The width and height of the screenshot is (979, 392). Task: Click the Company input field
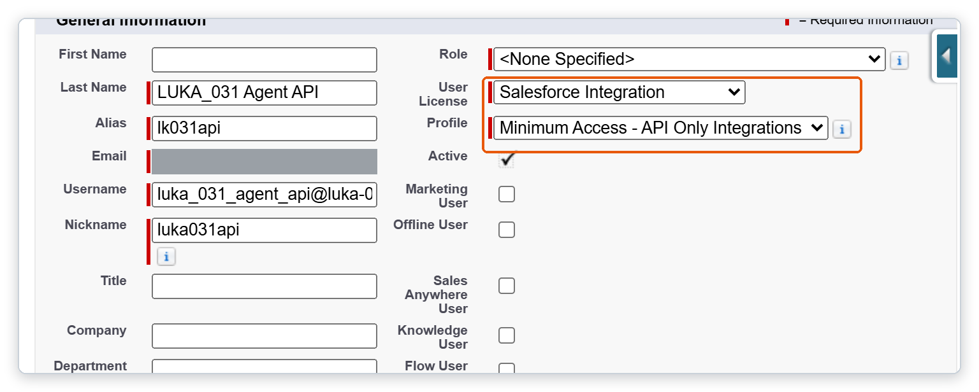coord(265,336)
